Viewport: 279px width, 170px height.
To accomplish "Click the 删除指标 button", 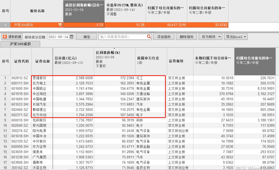I will [186, 37].
